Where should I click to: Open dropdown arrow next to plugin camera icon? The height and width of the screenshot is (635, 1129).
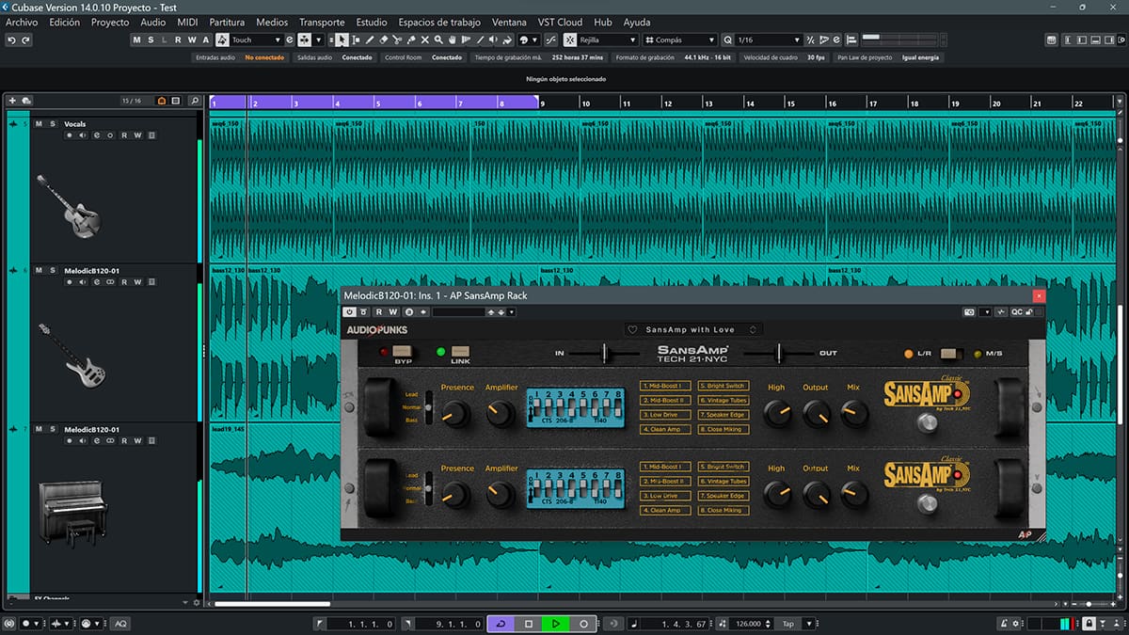click(x=986, y=311)
